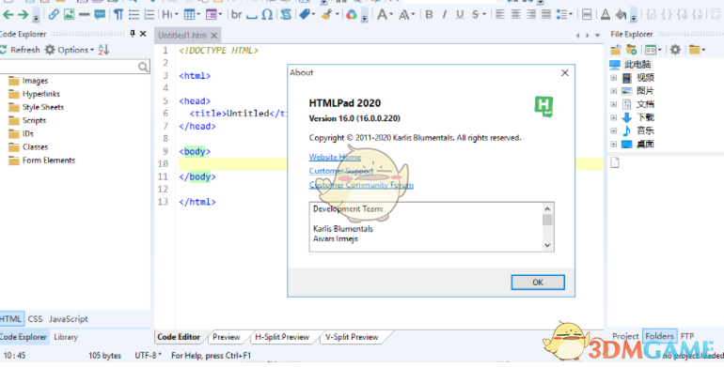Insert a paragraph with the pilcrow icon
This screenshot has width=724, height=367.
pyautogui.click(x=118, y=14)
